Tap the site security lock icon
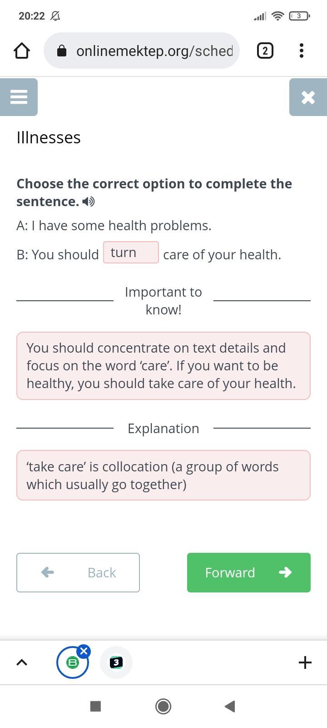Image resolution: width=327 pixels, height=728 pixels. 62,51
